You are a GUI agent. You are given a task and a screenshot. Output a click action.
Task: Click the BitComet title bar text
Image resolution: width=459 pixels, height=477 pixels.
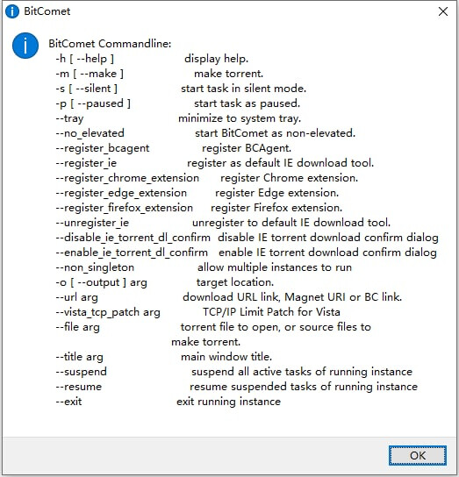[x=47, y=11]
